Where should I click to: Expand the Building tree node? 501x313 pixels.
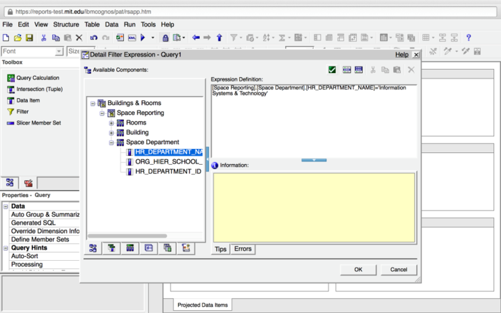[111, 132]
